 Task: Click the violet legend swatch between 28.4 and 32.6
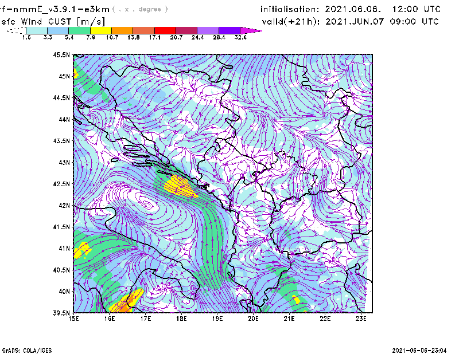[x=229, y=30]
